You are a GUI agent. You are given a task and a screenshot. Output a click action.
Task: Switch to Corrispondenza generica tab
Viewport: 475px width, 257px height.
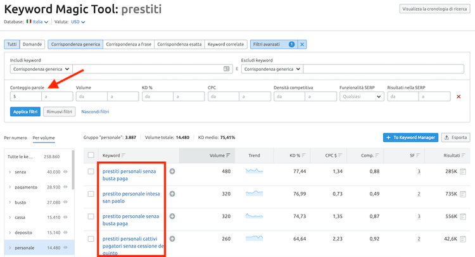coord(75,44)
